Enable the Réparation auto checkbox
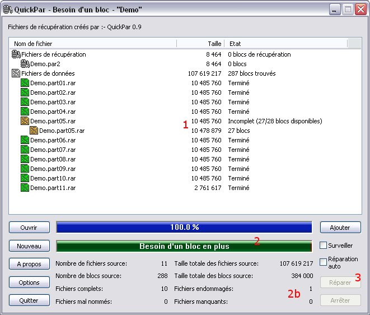370x315 pixels. (x=323, y=262)
